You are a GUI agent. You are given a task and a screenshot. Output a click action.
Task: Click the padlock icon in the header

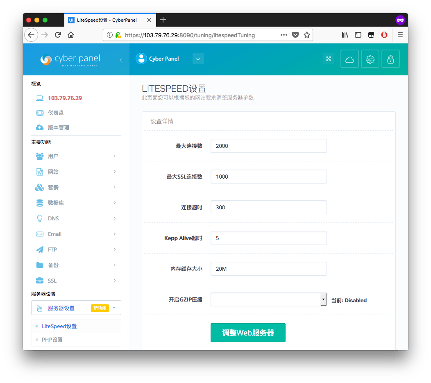(x=390, y=59)
